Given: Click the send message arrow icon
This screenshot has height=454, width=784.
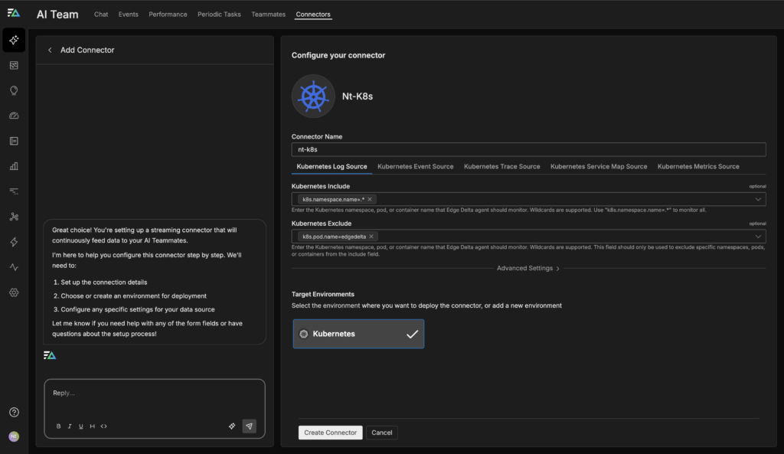Looking at the screenshot, I should 249,426.
